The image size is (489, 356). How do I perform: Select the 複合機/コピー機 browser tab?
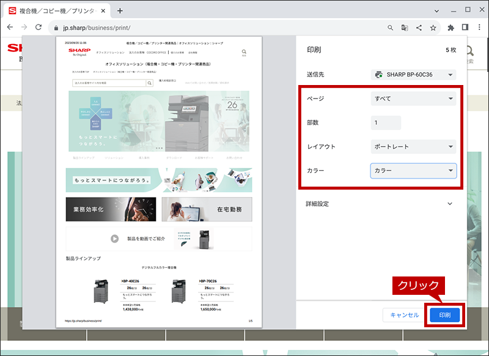[57, 11]
